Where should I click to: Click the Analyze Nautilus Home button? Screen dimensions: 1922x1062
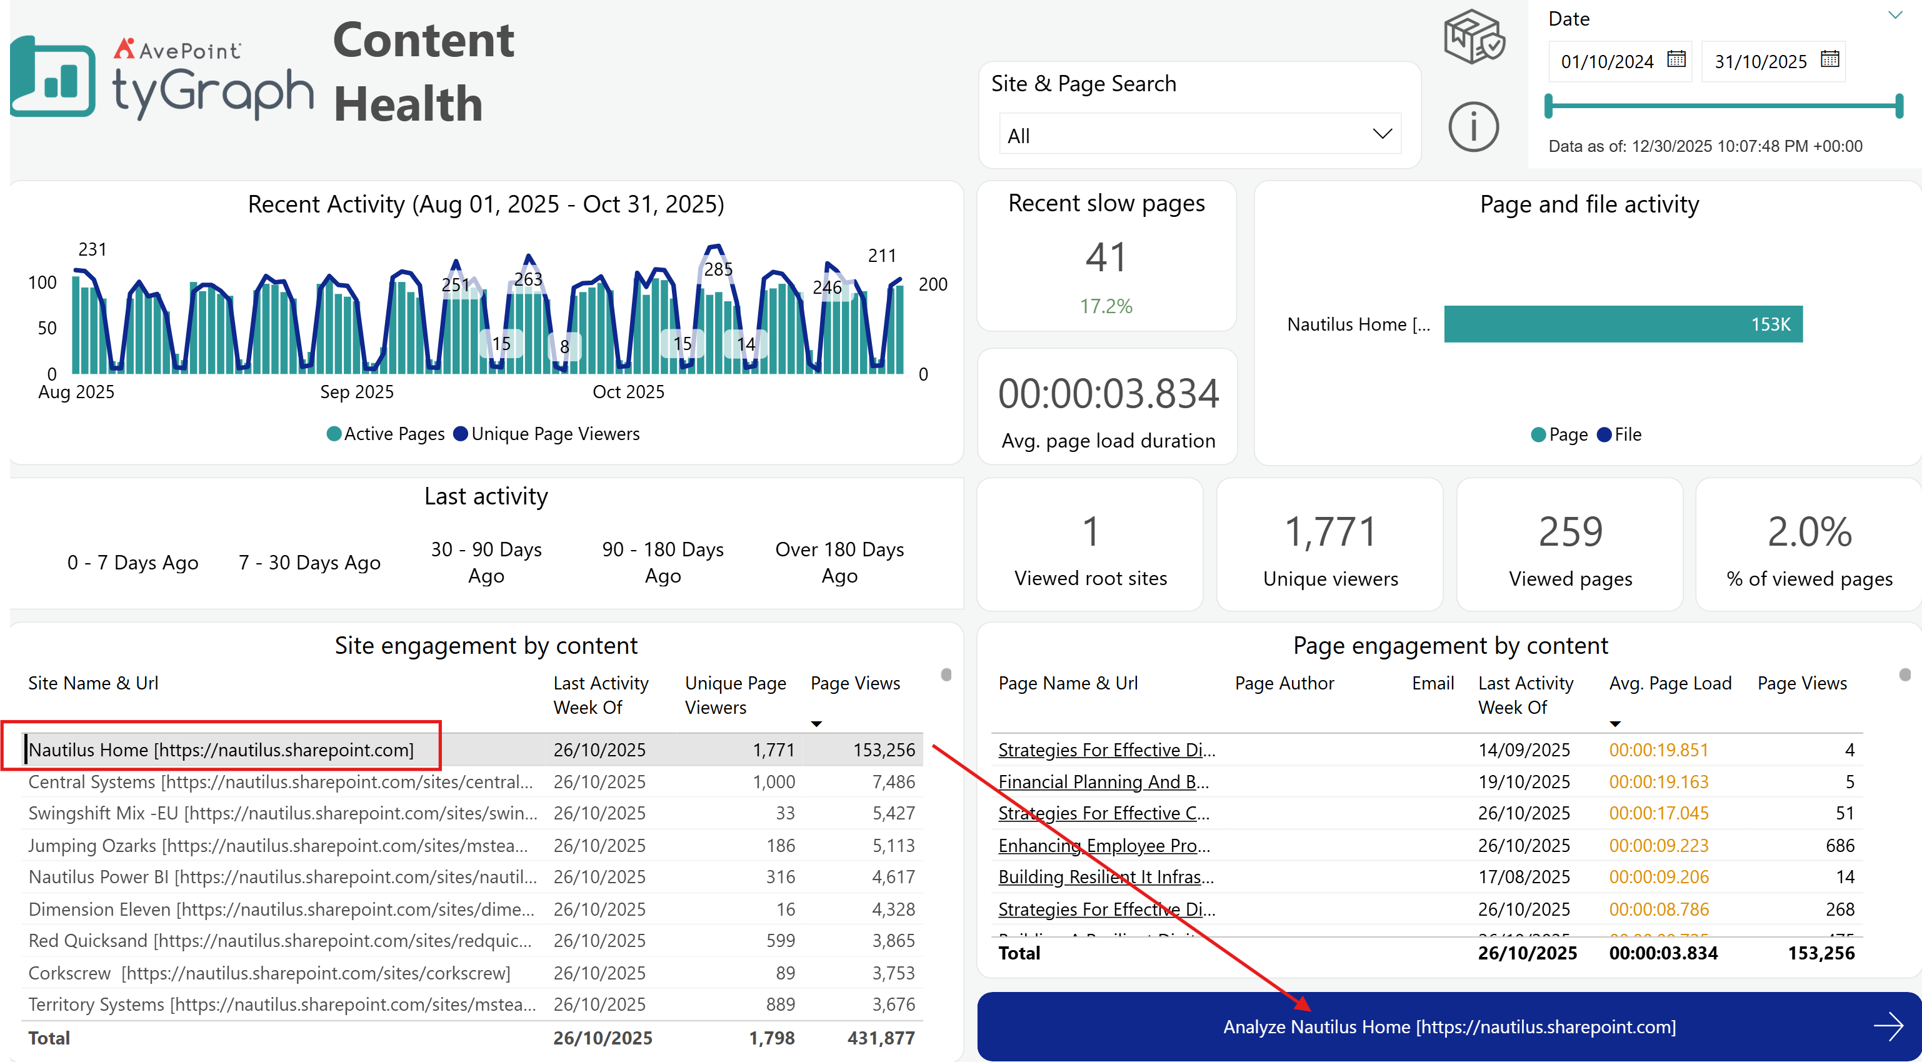pos(1449,1026)
